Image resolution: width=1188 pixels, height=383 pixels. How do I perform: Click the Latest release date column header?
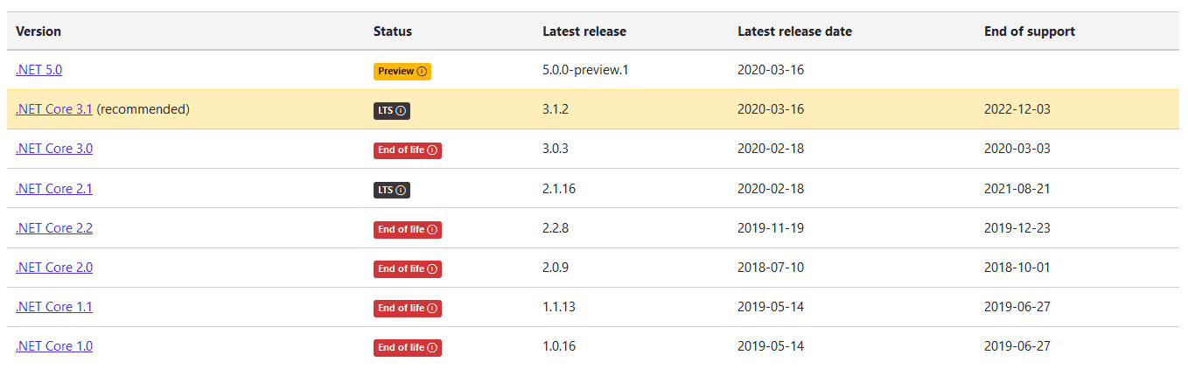click(x=794, y=31)
